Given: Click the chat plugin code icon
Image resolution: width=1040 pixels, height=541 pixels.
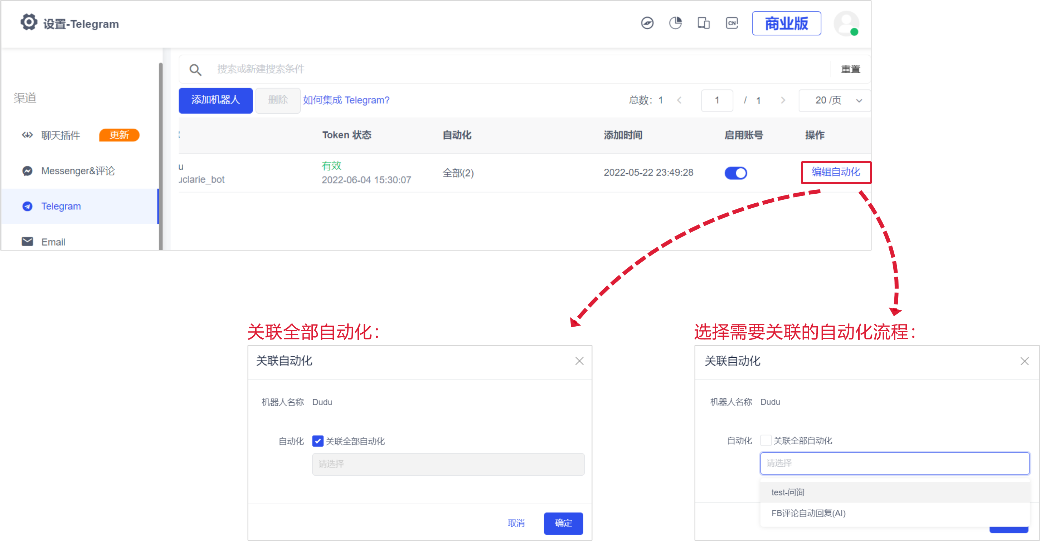Looking at the screenshot, I should click(x=27, y=135).
